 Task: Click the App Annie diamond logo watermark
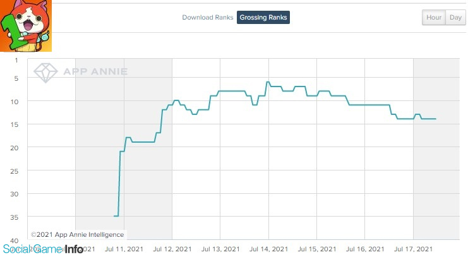[x=45, y=73]
